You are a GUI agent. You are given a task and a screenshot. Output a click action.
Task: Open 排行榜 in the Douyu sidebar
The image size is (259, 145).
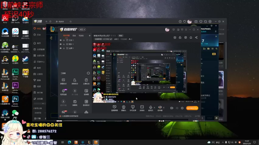click(x=38, y=92)
